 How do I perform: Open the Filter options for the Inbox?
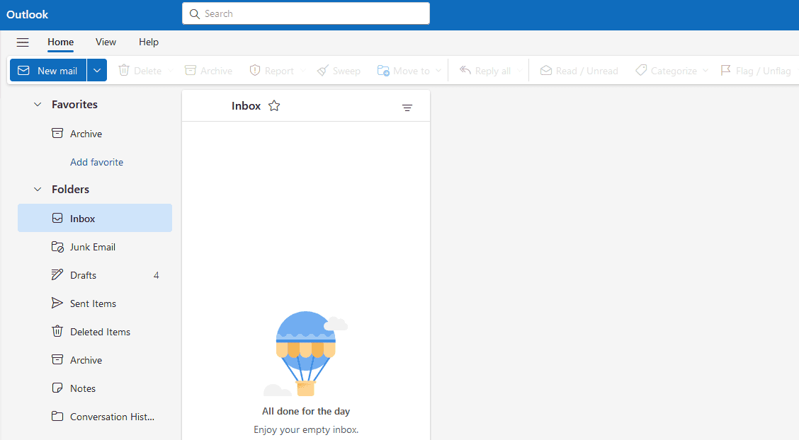coord(407,108)
